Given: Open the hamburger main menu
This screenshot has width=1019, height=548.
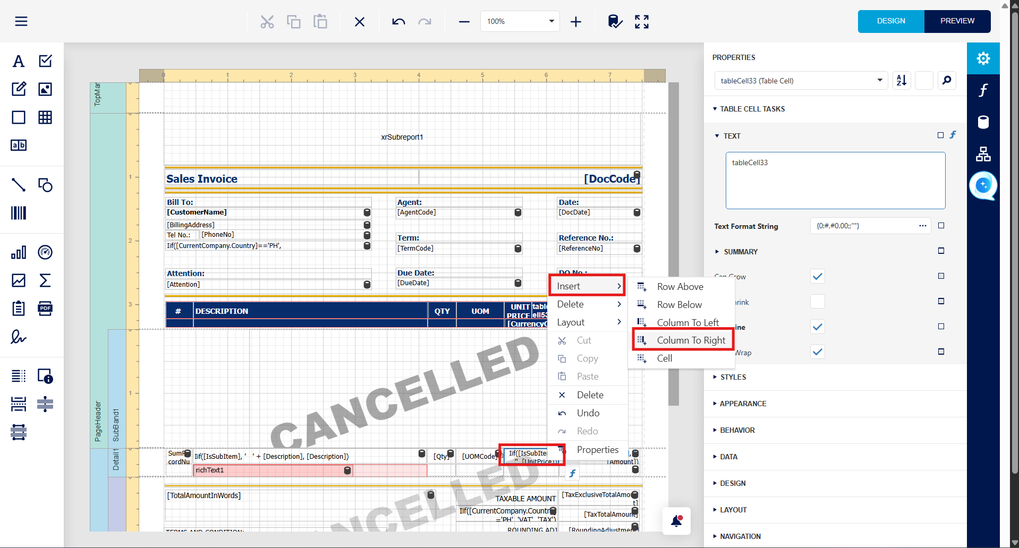Looking at the screenshot, I should [x=21, y=21].
